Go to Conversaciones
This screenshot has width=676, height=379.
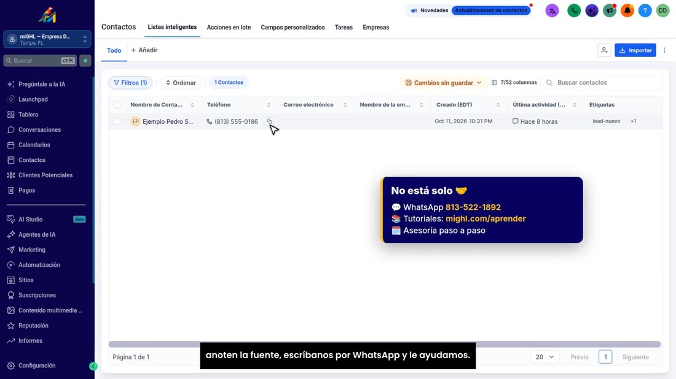[x=39, y=129]
